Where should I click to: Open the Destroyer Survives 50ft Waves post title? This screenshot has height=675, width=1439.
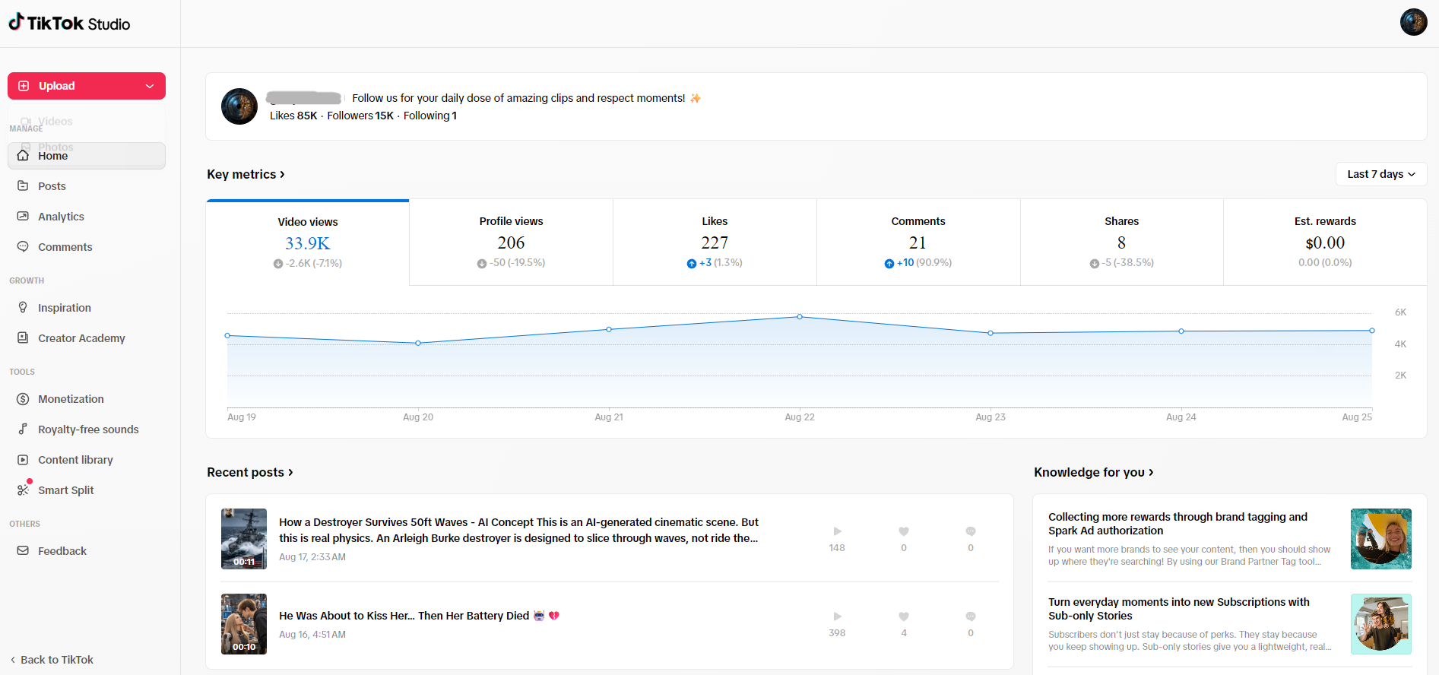[x=518, y=530]
